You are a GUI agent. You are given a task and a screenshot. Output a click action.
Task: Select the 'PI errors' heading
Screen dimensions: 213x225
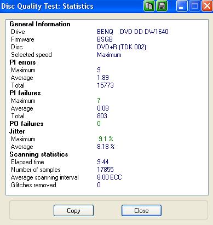(x=22, y=62)
